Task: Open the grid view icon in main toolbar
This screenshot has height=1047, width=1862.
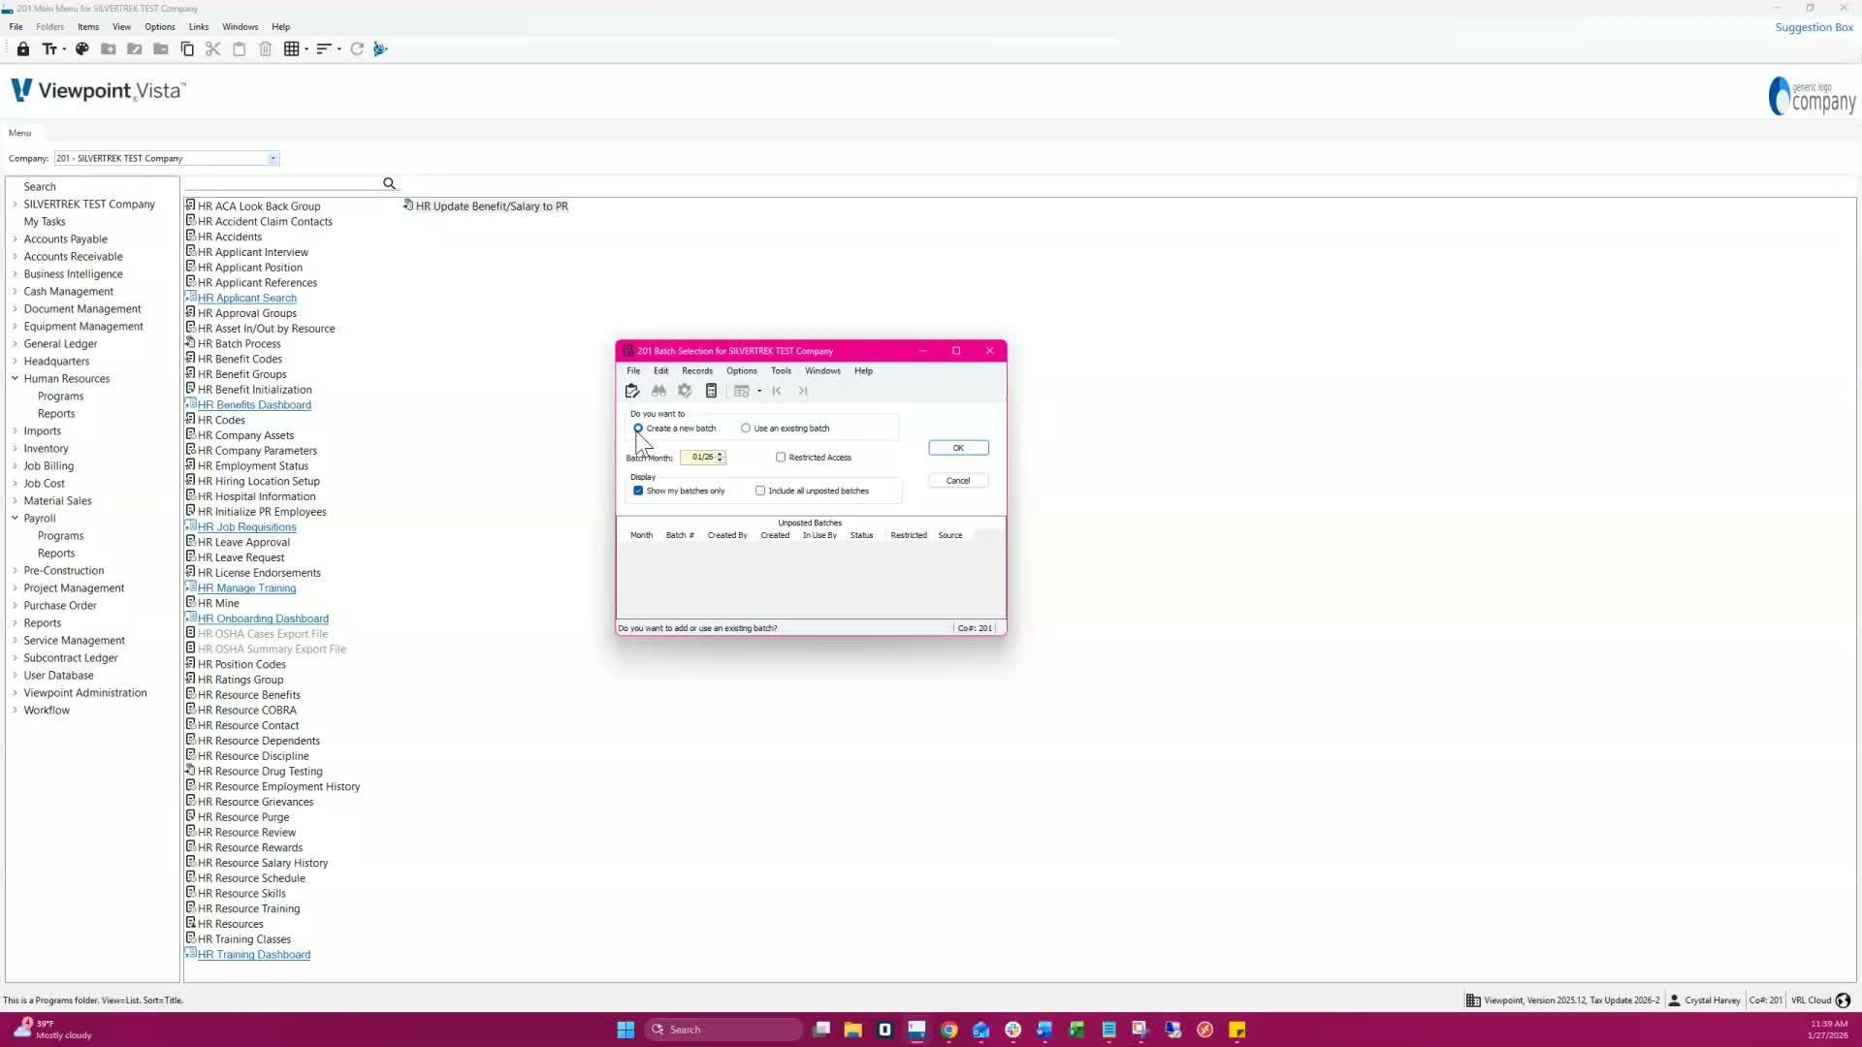Action: click(x=291, y=48)
